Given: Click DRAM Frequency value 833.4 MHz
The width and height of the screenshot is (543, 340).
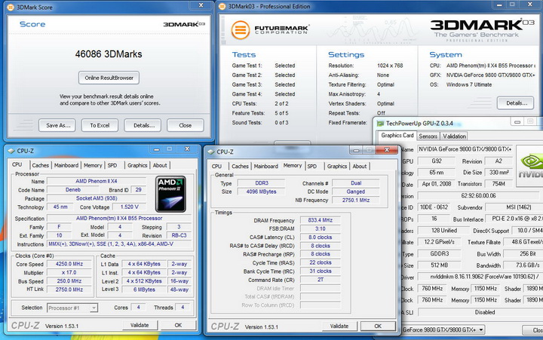Looking at the screenshot, I should (321, 220).
